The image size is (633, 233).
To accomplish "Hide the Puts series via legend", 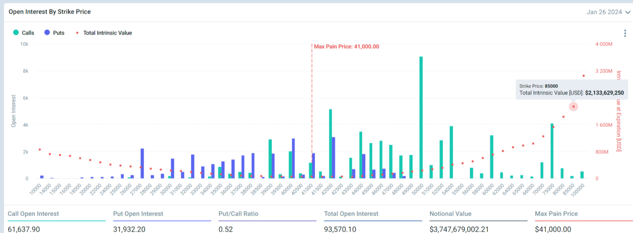I will pos(54,33).
